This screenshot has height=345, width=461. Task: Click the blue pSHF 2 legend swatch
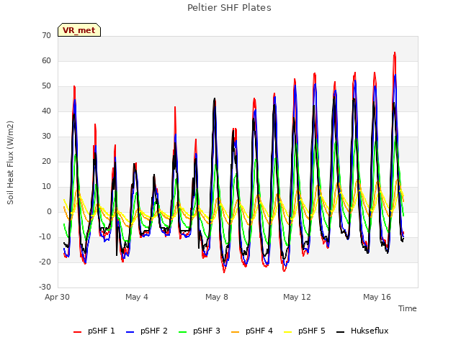click(130, 332)
